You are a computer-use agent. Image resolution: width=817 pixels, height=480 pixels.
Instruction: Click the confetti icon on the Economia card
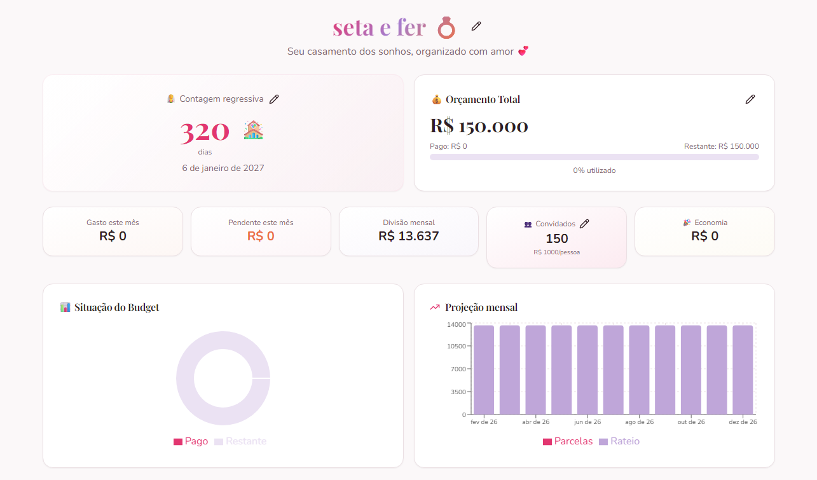tap(685, 223)
